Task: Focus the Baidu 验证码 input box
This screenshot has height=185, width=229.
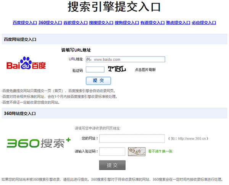Action: pyautogui.click(x=95, y=70)
